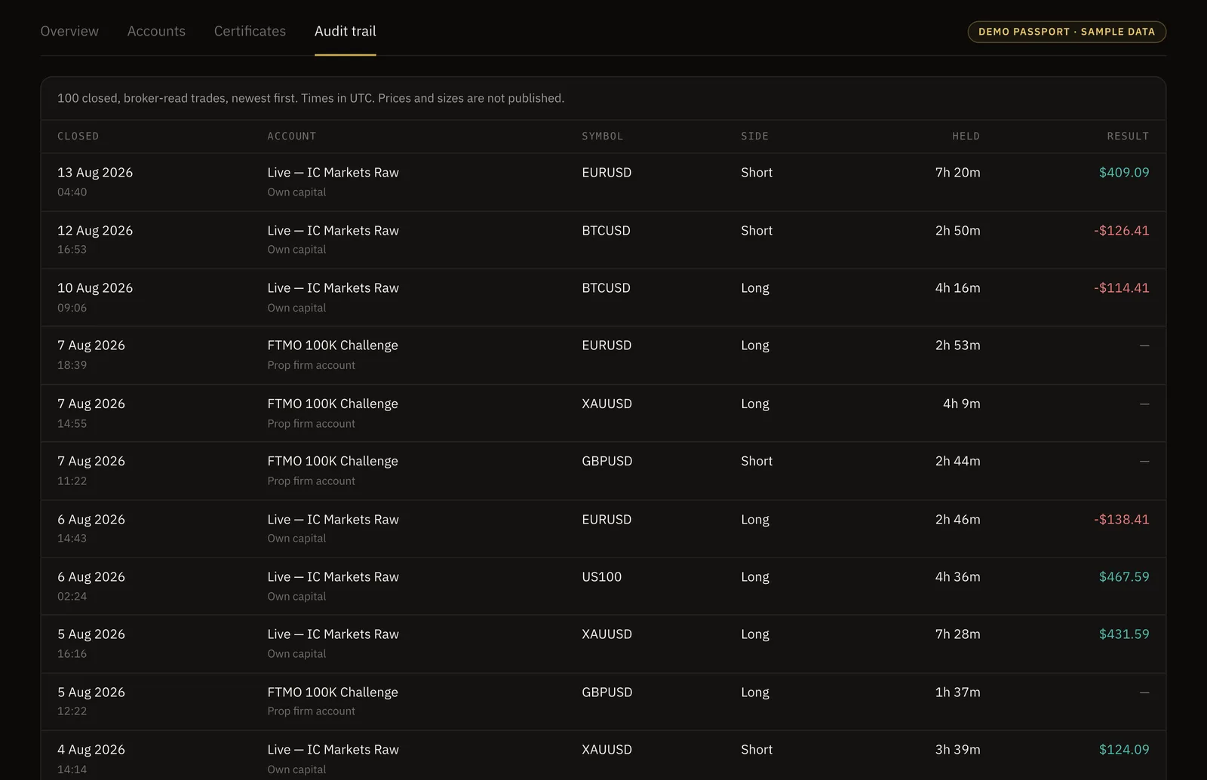The width and height of the screenshot is (1207, 780).
Task: Click the 7h 28m held duration
Action: click(958, 634)
